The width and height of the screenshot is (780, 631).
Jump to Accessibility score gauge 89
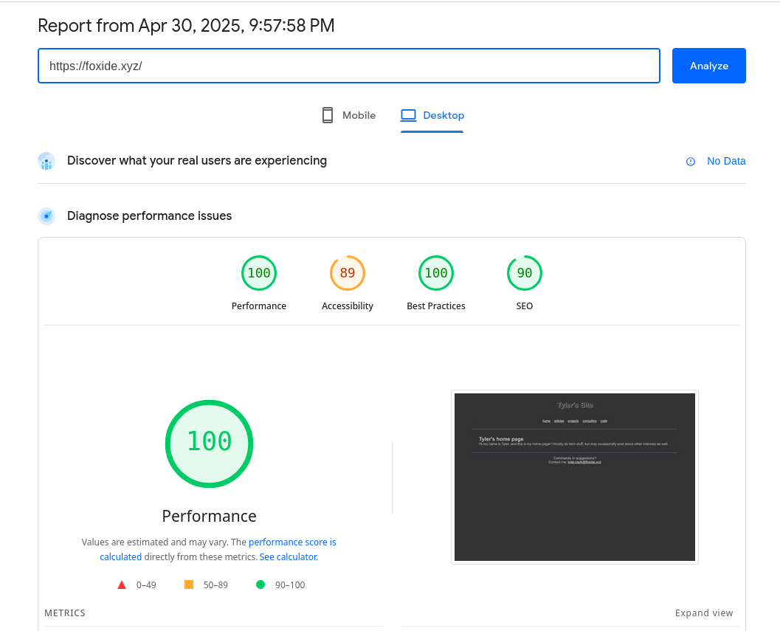pyautogui.click(x=348, y=273)
